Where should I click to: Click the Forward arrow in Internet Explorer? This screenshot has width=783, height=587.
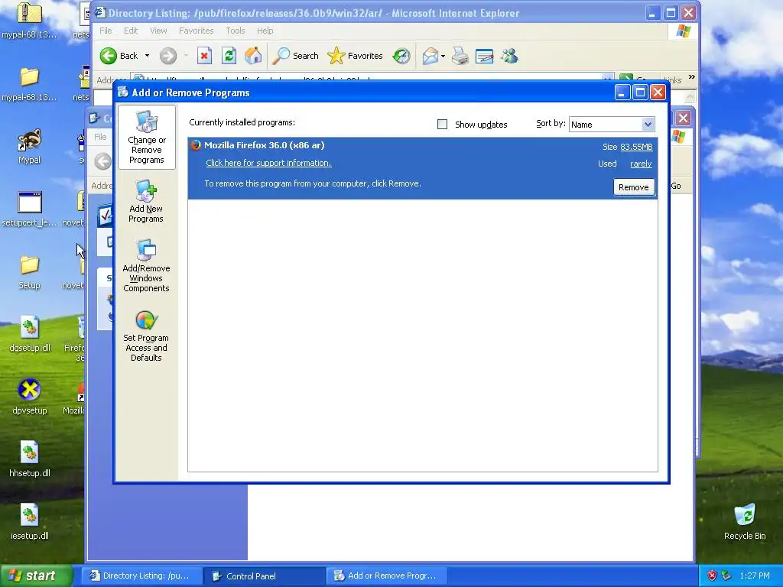click(168, 56)
